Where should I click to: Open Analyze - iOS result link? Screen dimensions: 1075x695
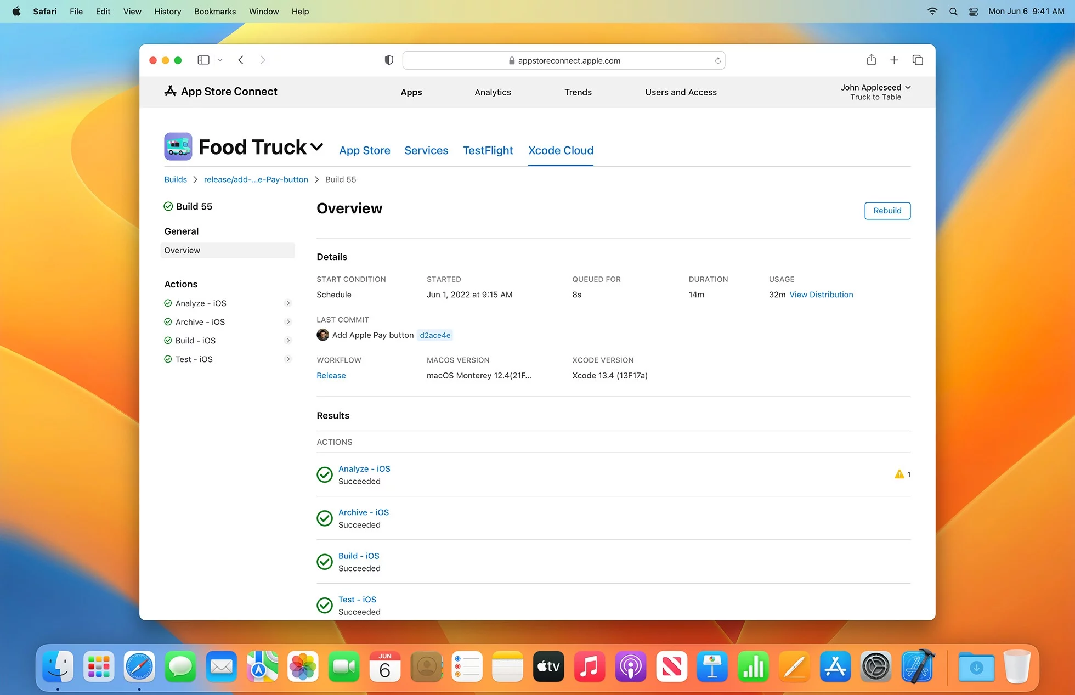coord(364,469)
